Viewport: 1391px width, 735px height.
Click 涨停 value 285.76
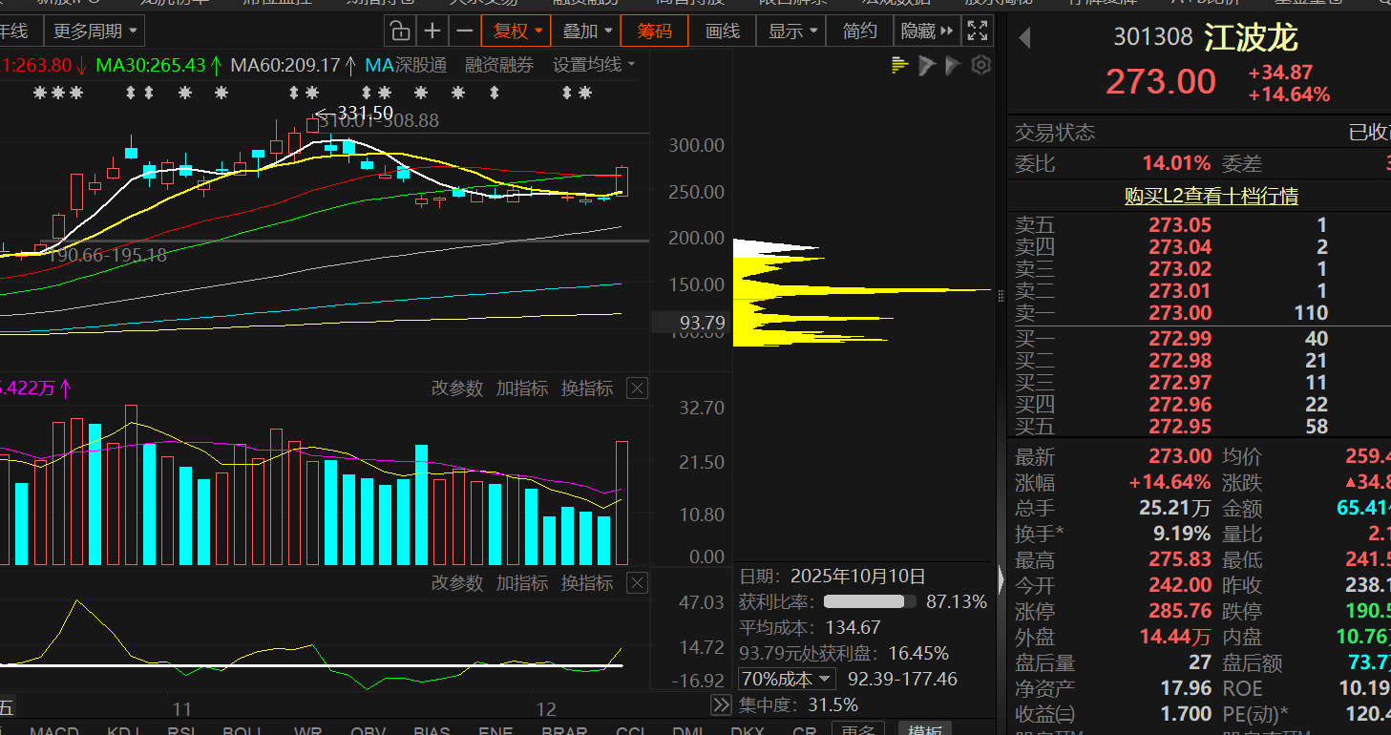(x=1180, y=611)
